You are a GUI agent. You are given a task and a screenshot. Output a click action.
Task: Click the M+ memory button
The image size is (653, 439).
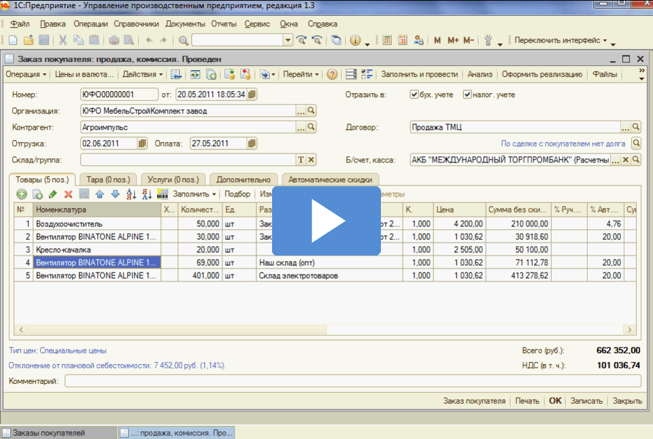453,40
